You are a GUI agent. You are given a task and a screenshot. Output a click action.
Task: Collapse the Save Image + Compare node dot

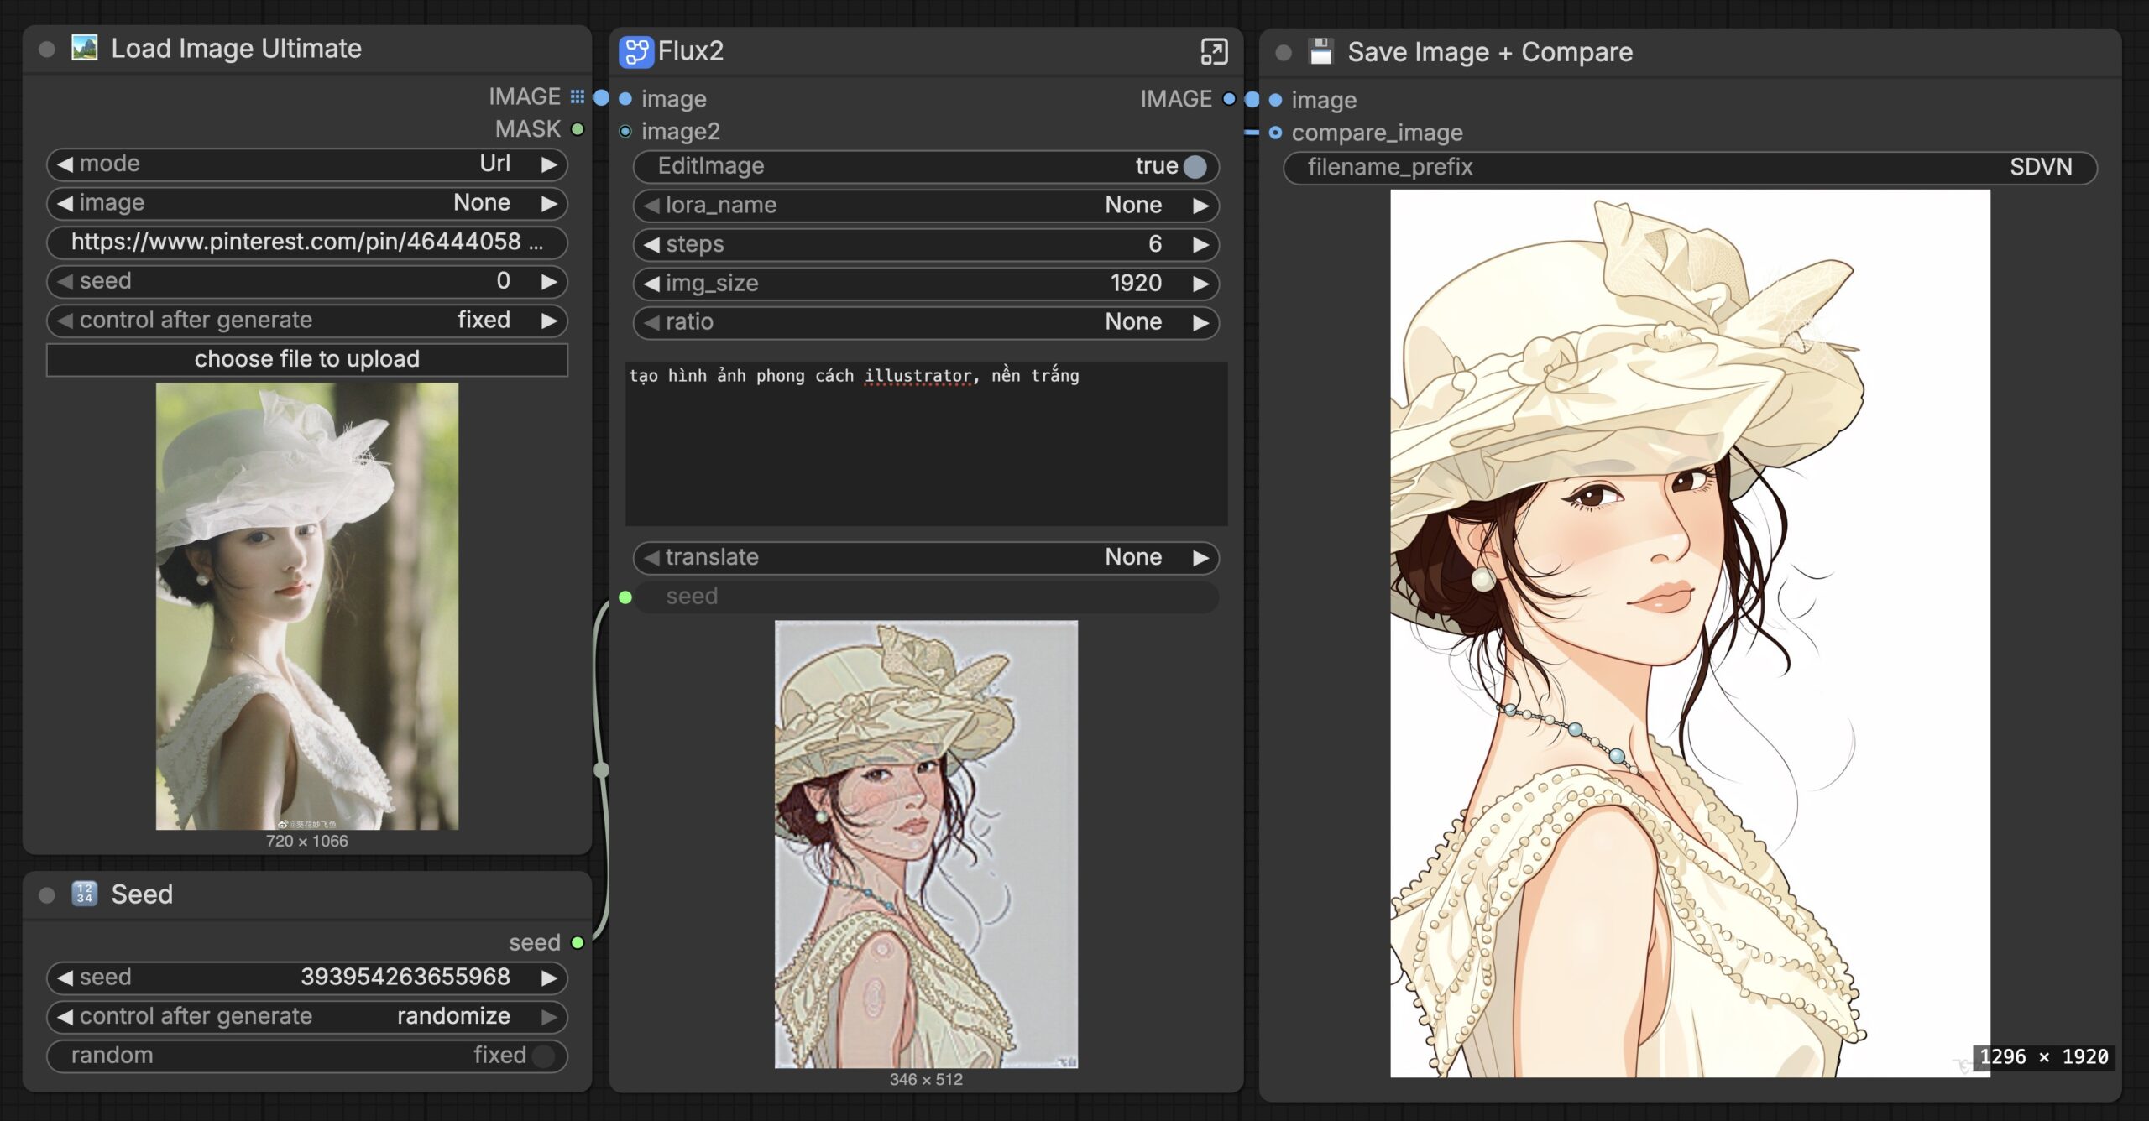[x=1284, y=53]
